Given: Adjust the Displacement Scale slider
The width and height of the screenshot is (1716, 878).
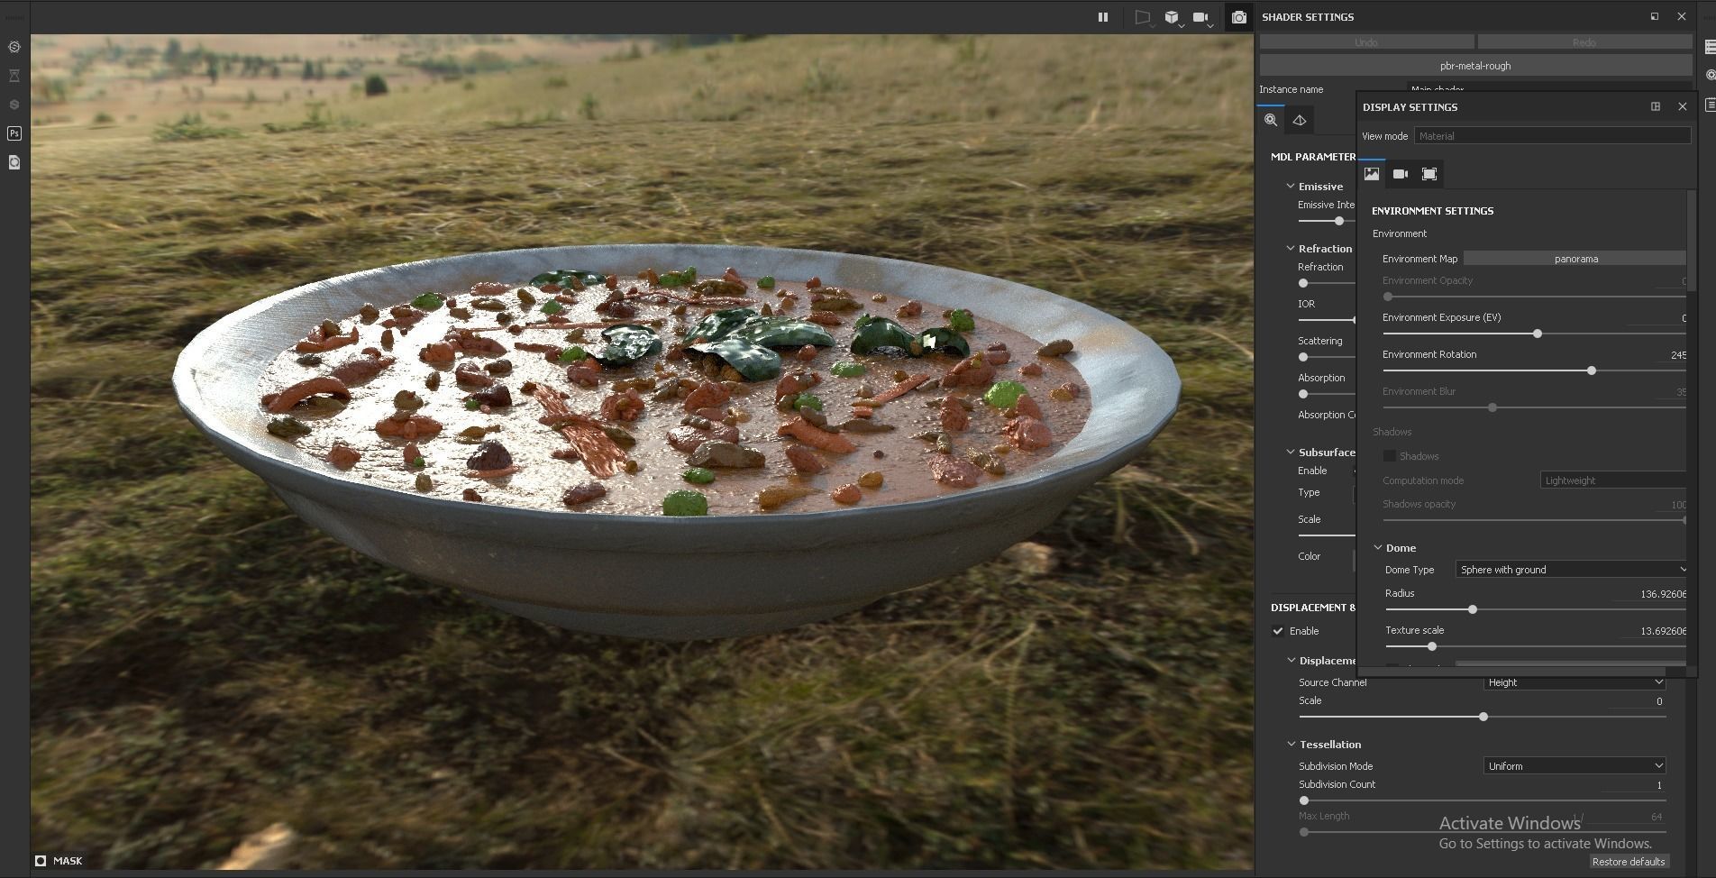Looking at the screenshot, I should [x=1483, y=717].
